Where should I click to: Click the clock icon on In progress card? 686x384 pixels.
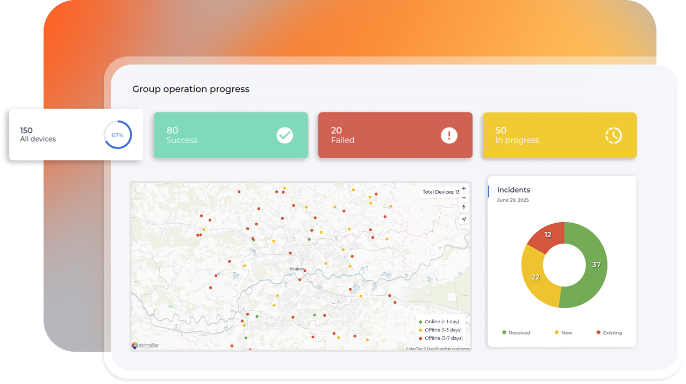[613, 135]
